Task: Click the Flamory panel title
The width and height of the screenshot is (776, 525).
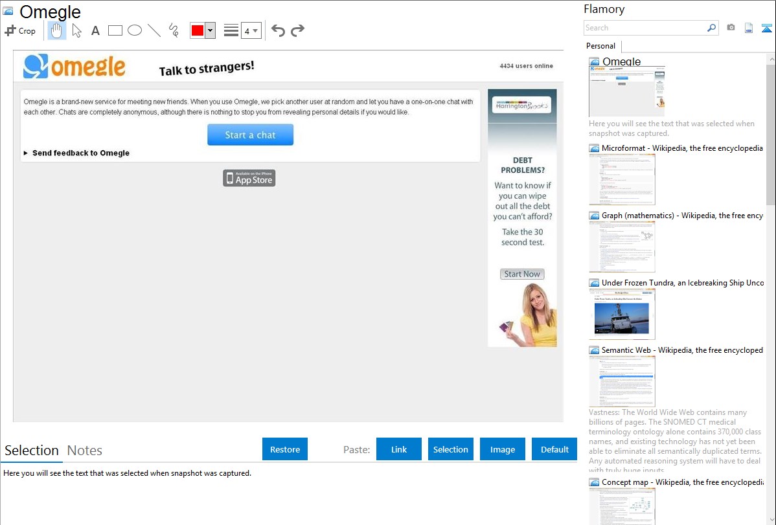Action: pyautogui.click(x=604, y=9)
